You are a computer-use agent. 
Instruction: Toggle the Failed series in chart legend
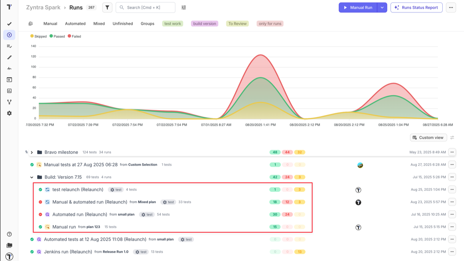pyautogui.click(x=74, y=36)
